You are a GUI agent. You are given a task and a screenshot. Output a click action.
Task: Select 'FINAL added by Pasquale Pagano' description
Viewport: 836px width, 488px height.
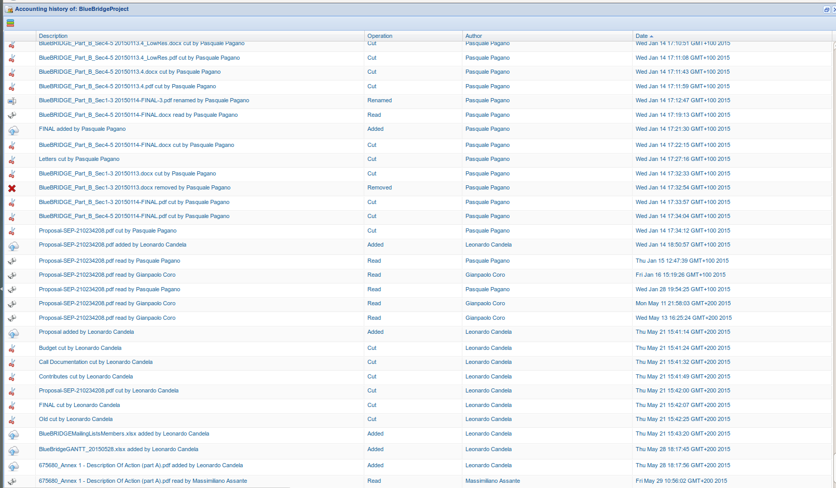[82, 129]
